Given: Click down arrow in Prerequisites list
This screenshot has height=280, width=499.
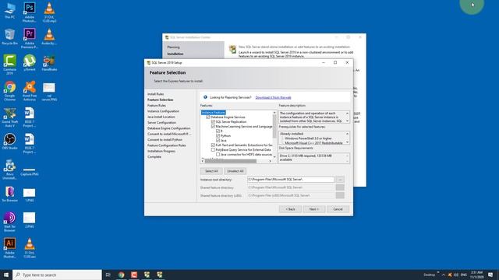Looking at the screenshot, I should click(x=347, y=142).
